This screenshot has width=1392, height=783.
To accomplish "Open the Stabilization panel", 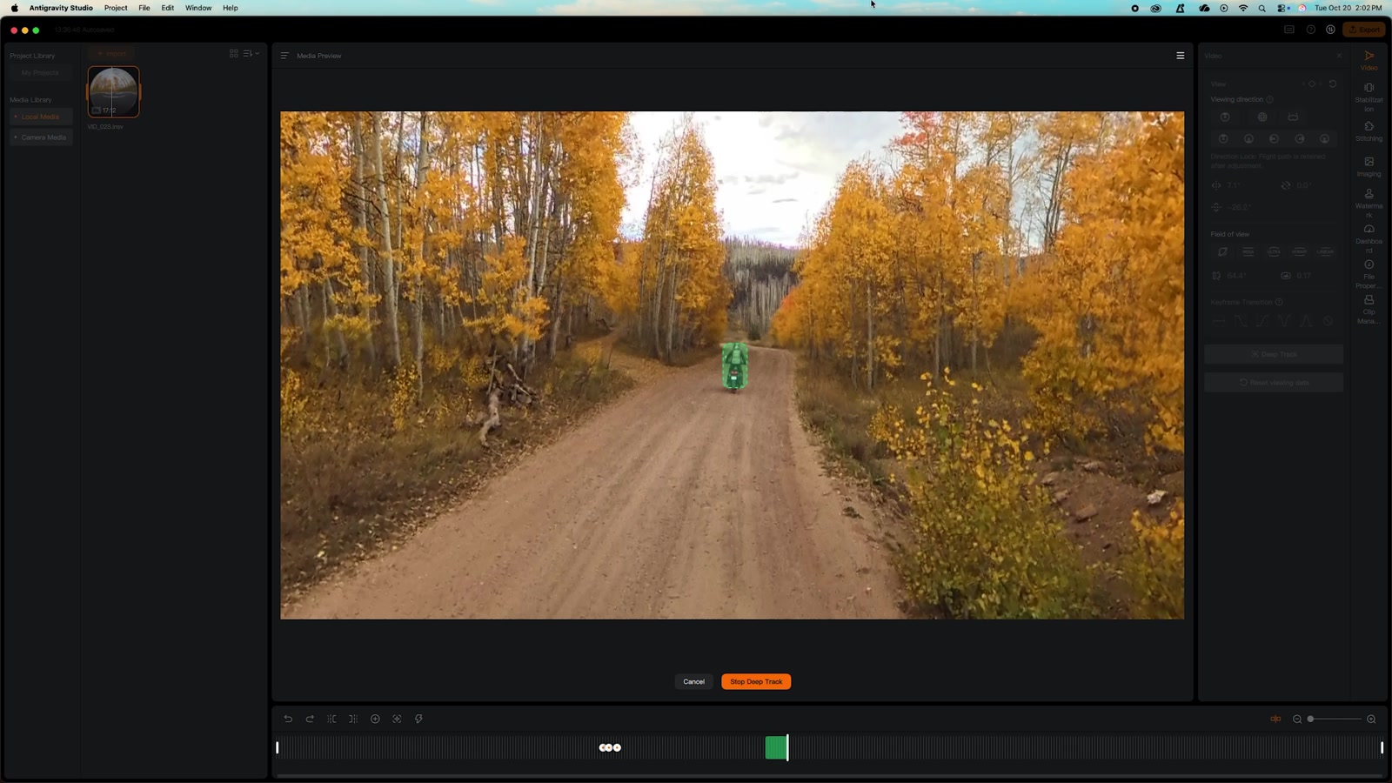I will click(1369, 97).
